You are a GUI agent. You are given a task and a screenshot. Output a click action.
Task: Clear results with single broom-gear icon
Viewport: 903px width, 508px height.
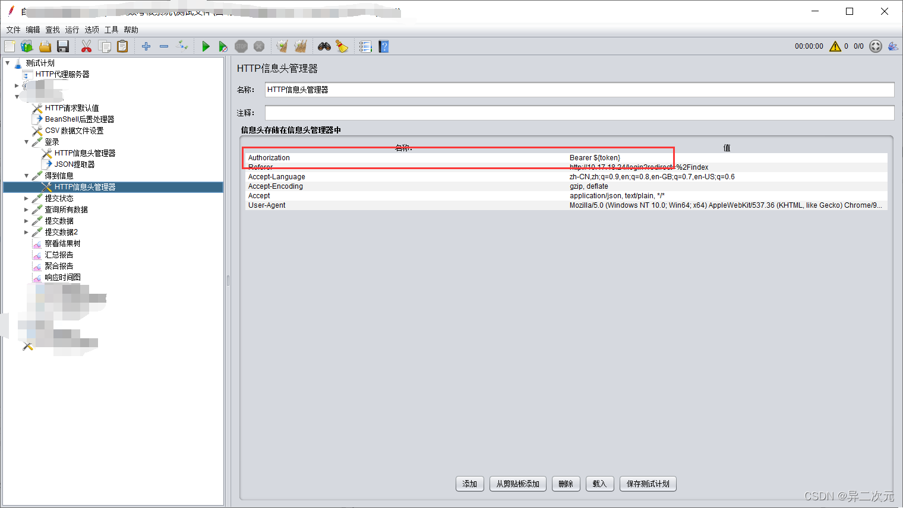[282, 46]
